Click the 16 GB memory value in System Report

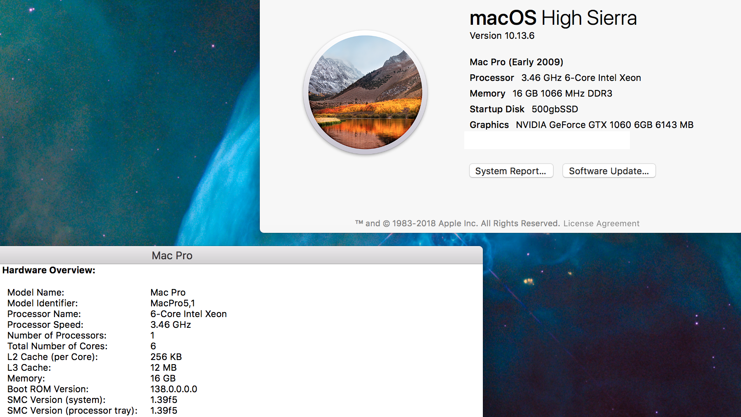coord(163,378)
